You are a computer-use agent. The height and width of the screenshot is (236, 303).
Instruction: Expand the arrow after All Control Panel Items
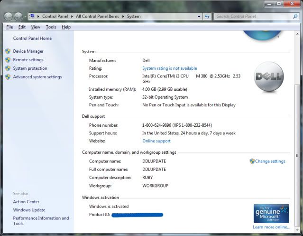click(123, 17)
